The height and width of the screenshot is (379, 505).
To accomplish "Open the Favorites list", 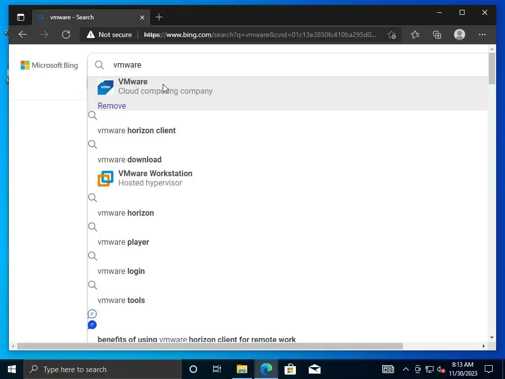I will (x=415, y=35).
